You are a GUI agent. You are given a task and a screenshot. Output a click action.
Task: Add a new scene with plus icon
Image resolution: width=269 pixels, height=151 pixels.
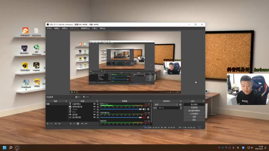48,123
